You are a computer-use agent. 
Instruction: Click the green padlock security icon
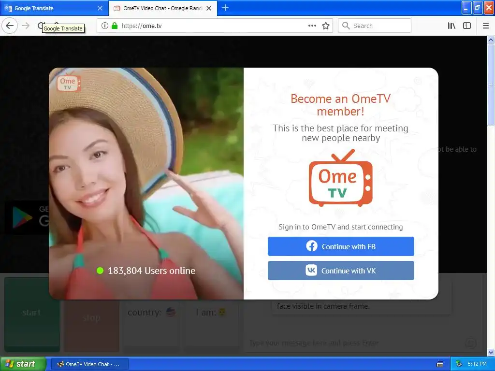[x=115, y=26]
